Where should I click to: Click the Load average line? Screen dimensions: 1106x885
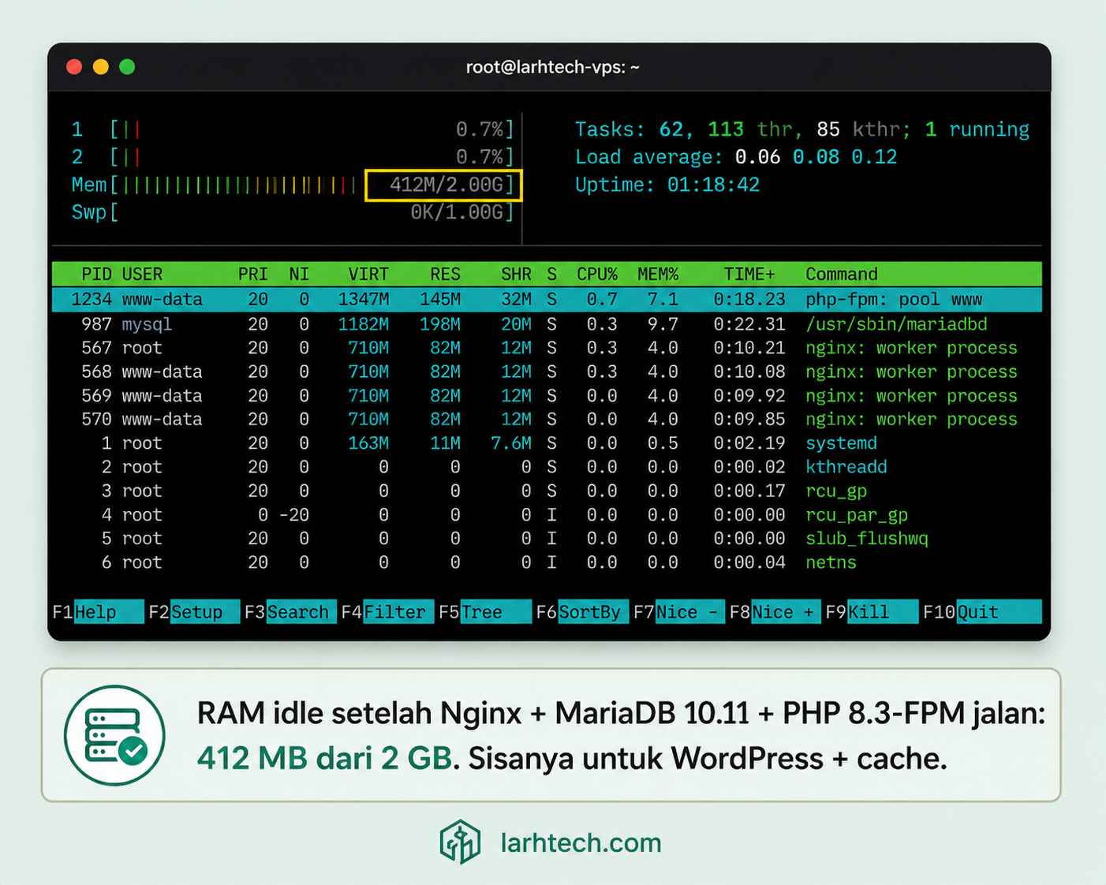736,157
